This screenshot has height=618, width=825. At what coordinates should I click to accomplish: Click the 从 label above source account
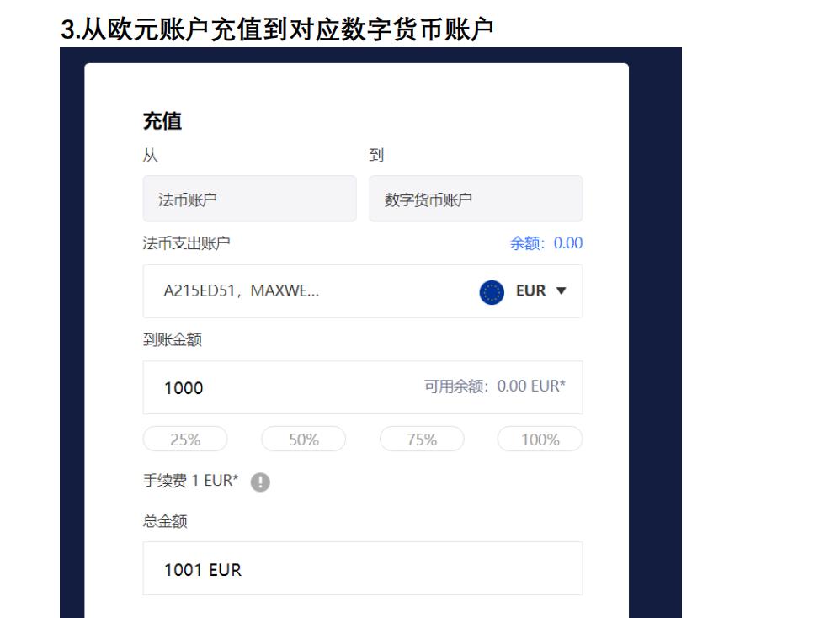tap(150, 155)
